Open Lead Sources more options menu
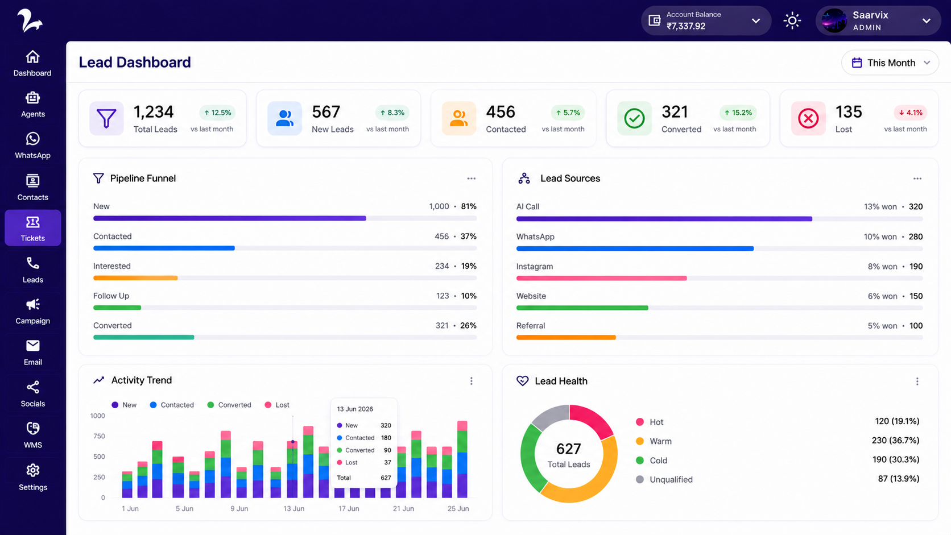Viewport: 951px width, 535px height. 917,179
